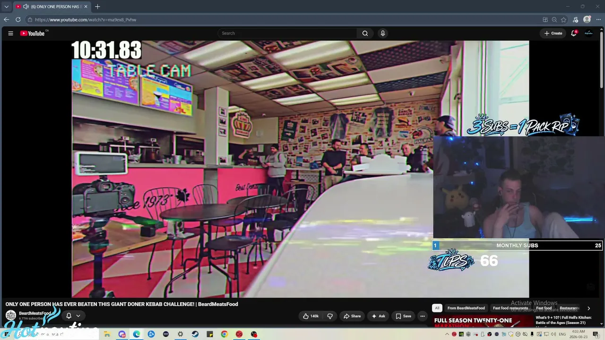605x340 pixels.
Task: Open the BeardMeatsFood channel name link
Action: pos(35,314)
